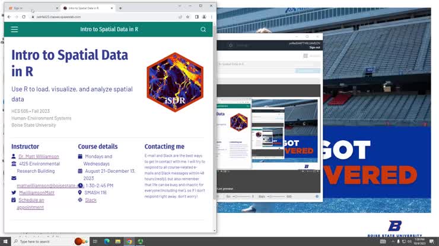This screenshot has height=246, width=439.
Task: Open Dr. Matt Williamson's profile link
Action: coord(39,157)
